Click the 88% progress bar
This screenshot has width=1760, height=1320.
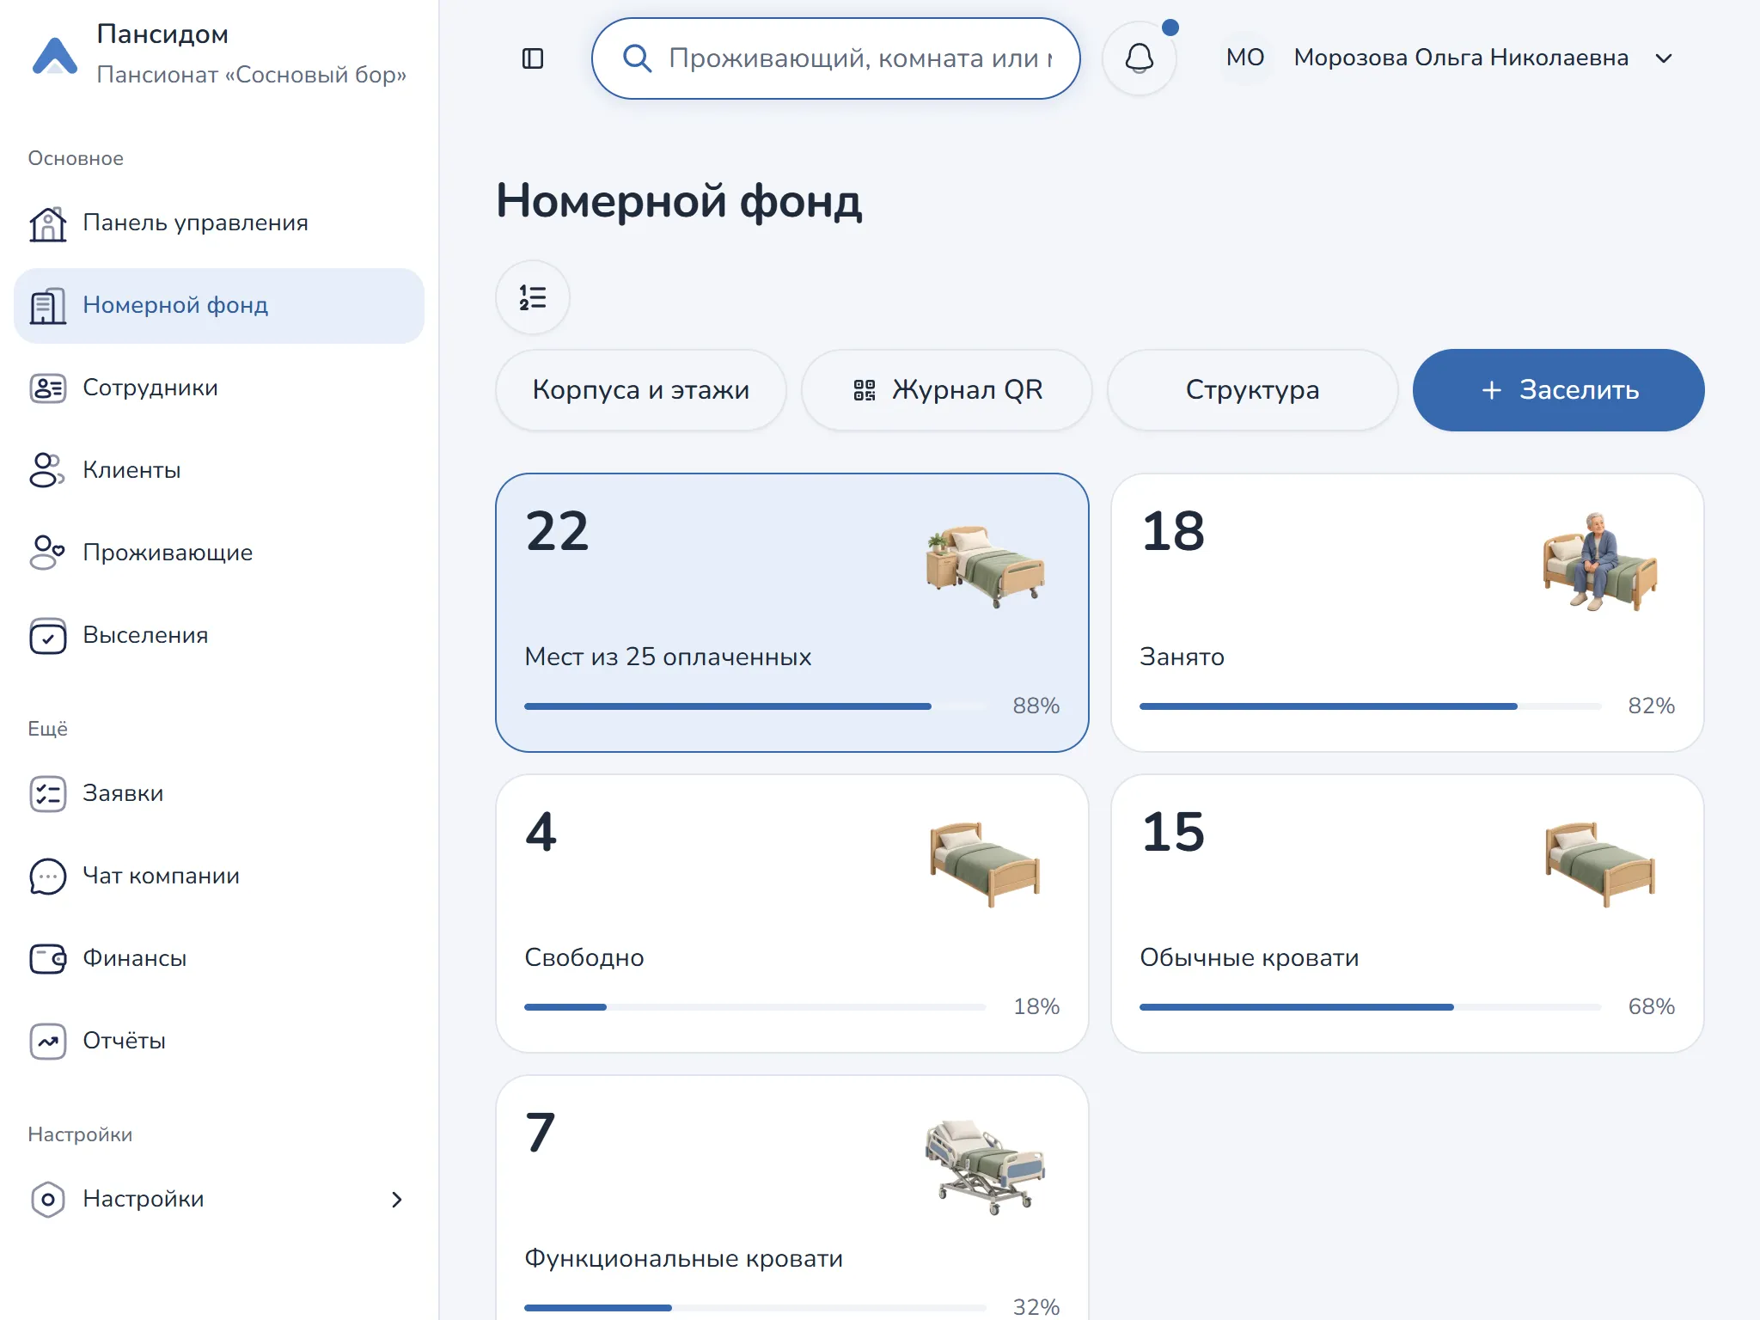(755, 706)
